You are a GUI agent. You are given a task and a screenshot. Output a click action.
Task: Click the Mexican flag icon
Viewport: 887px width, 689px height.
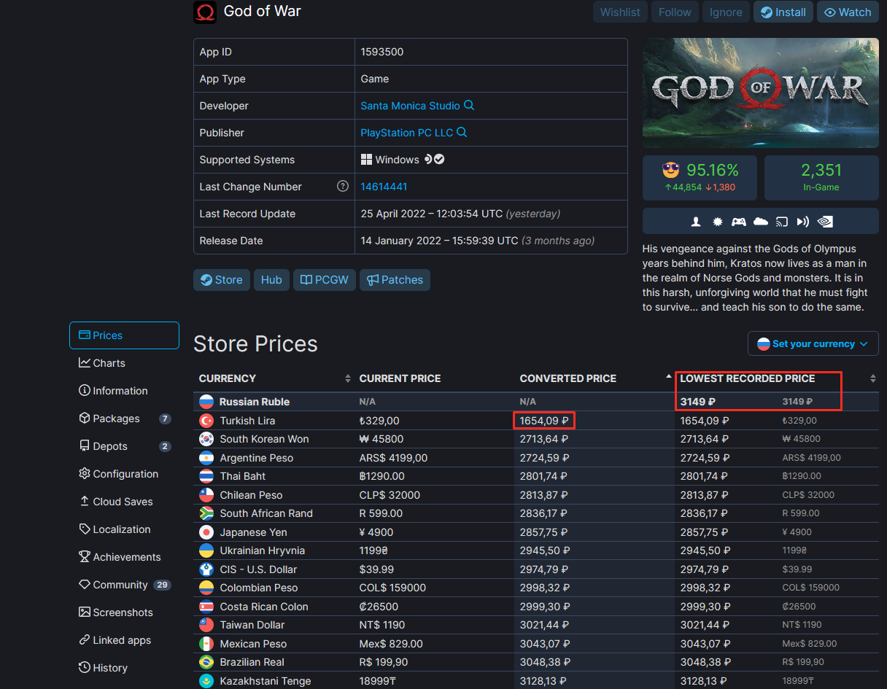coord(206,644)
